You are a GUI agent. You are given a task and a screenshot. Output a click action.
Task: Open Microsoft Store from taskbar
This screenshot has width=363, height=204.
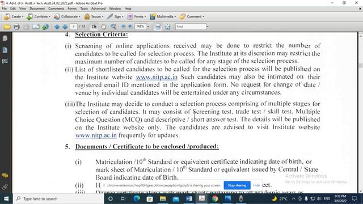[150, 199]
